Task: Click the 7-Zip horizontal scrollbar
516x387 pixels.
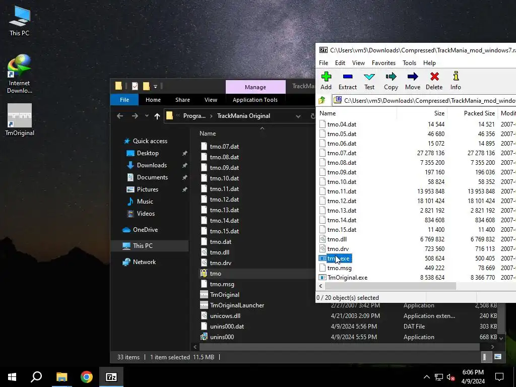Action: 390,286
